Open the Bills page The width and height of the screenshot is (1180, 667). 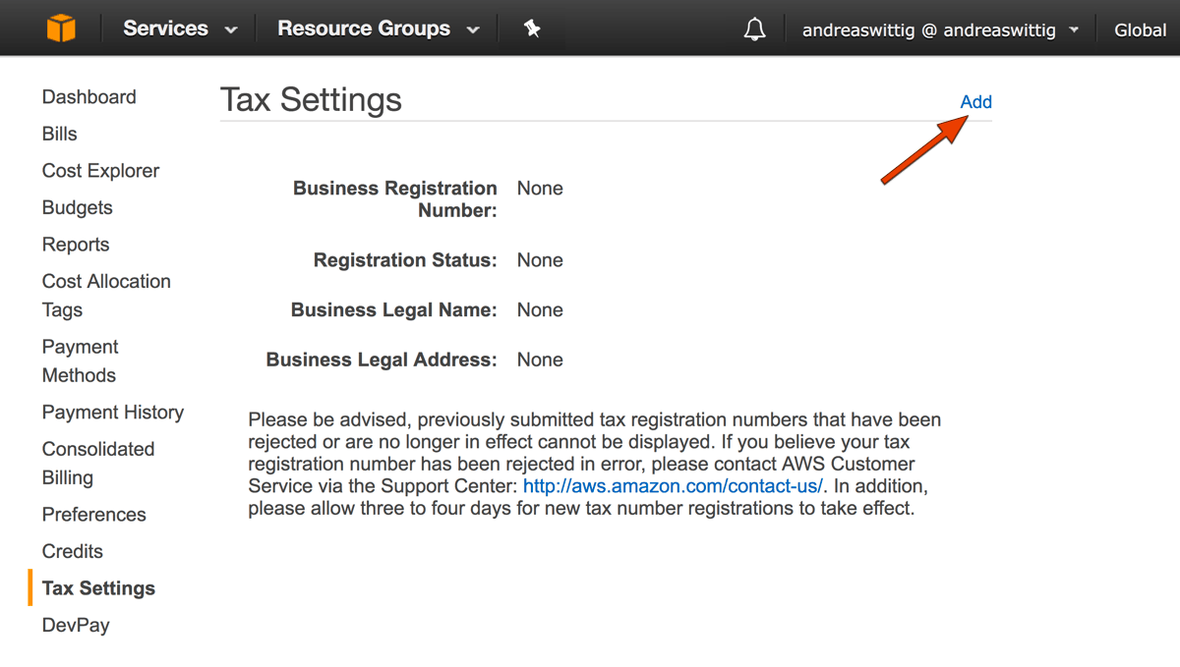point(60,134)
